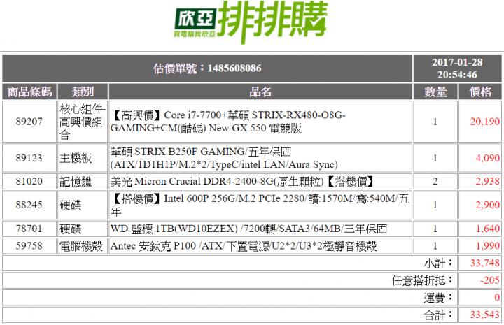Click the 電腦機殼 category cell
The height and width of the screenshot is (325, 504).
(83, 246)
